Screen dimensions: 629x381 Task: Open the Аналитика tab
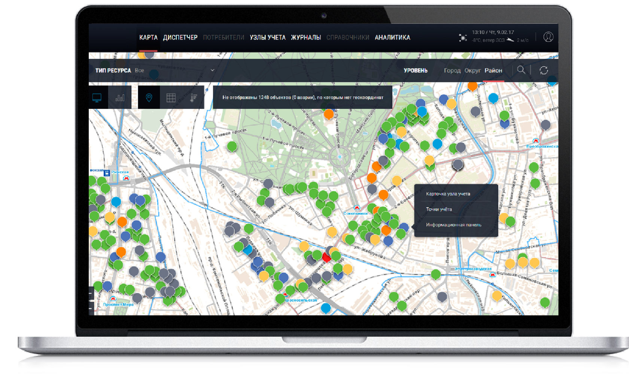[x=392, y=37]
